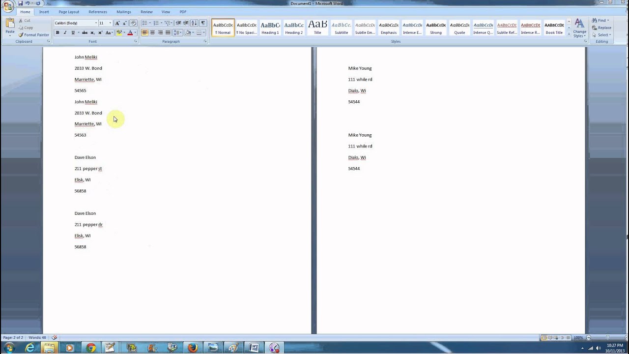
Task: Increase paragraph indent
Action: click(186, 23)
